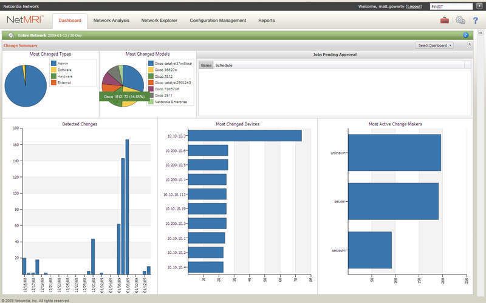This screenshot has height=303, width=486.
Task: Click the 10.200.10.6 bar
Action: point(208,150)
